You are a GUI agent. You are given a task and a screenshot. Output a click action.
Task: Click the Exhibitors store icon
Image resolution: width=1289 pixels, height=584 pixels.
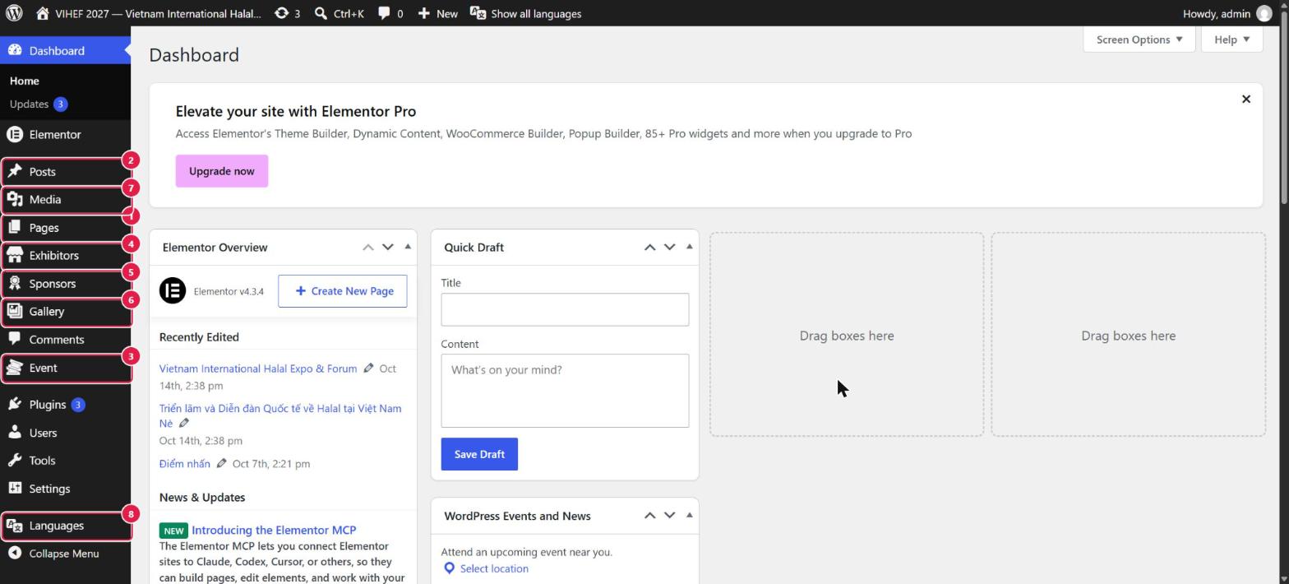(15, 255)
